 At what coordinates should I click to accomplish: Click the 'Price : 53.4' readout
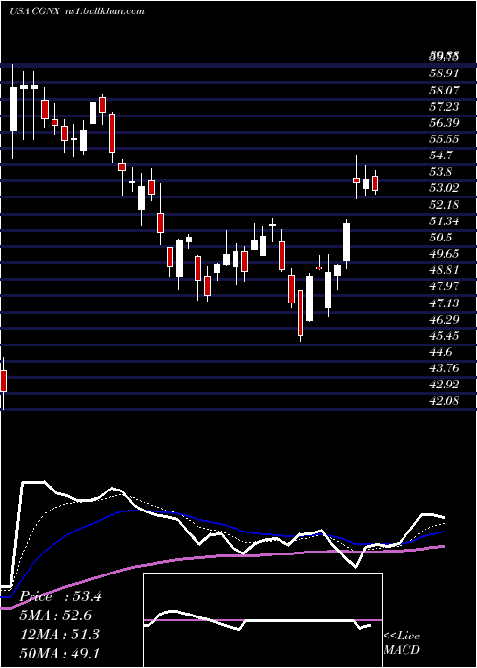[60, 596]
